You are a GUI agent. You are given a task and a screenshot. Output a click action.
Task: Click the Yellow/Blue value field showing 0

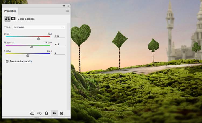pyautogui.click(x=59, y=53)
